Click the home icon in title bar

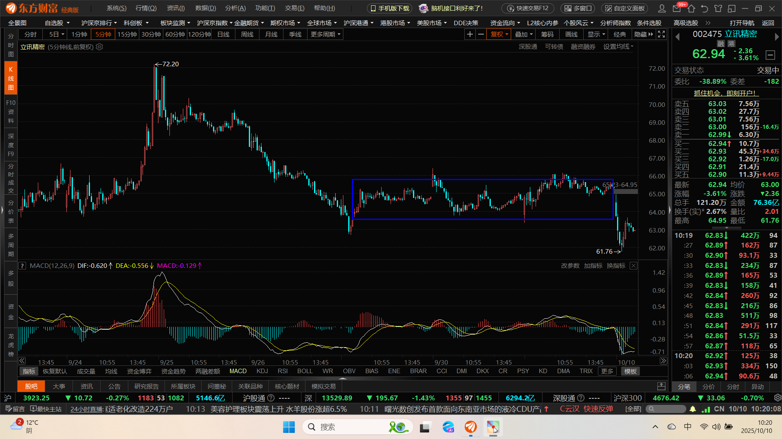tap(691, 8)
